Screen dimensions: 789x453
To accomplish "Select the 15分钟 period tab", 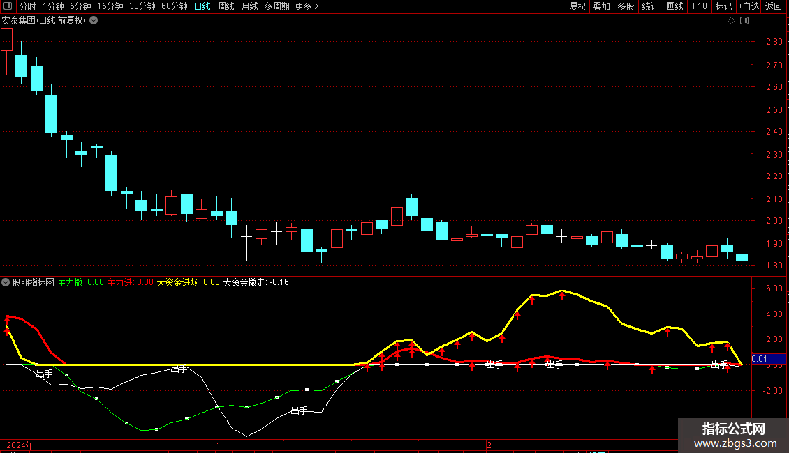I will (x=110, y=6).
